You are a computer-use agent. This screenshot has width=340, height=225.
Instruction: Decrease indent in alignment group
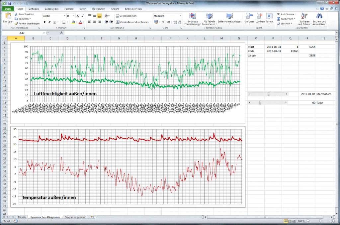tap(107, 22)
